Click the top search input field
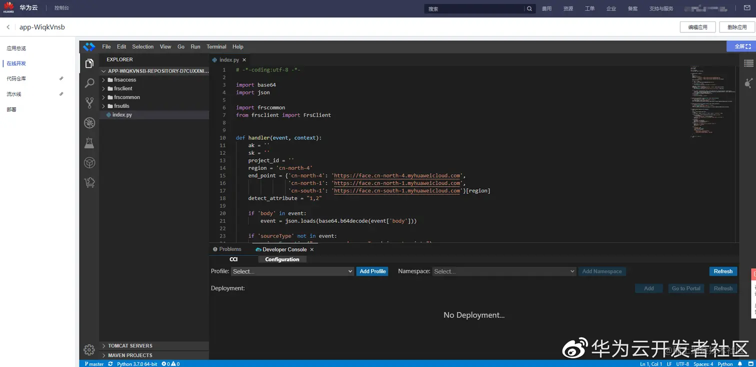Image resolution: width=756 pixels, height=367 pixels. (474, 8)
